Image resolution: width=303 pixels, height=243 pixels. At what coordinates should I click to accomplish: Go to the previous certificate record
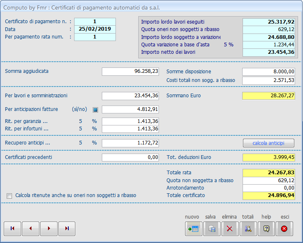pos(31,229)
